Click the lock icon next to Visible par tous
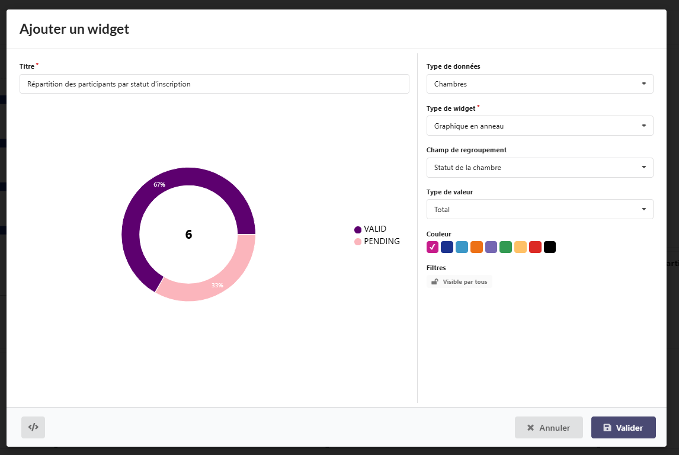The width and height of the screenshot is (679, 455). pyautogui.click(x=435, y=282)
